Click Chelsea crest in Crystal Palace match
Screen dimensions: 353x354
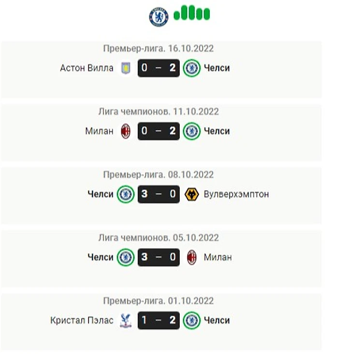click(191, 320)
